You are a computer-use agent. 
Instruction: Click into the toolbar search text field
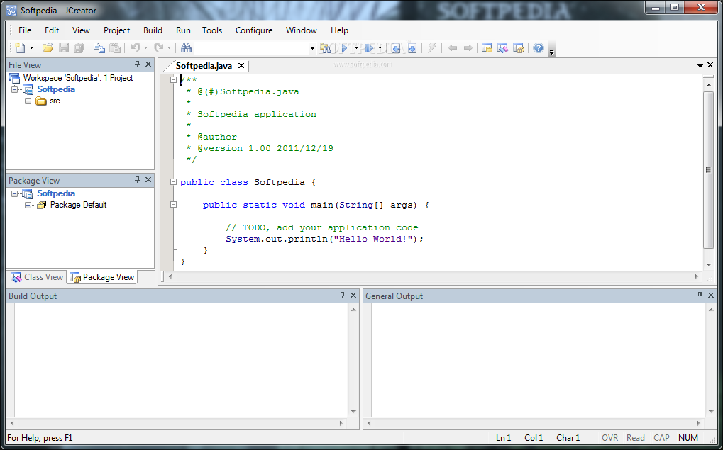click(251, 48)
